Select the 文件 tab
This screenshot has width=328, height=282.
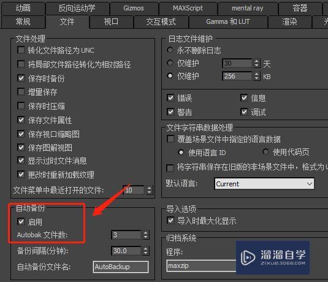click(67, 21)
